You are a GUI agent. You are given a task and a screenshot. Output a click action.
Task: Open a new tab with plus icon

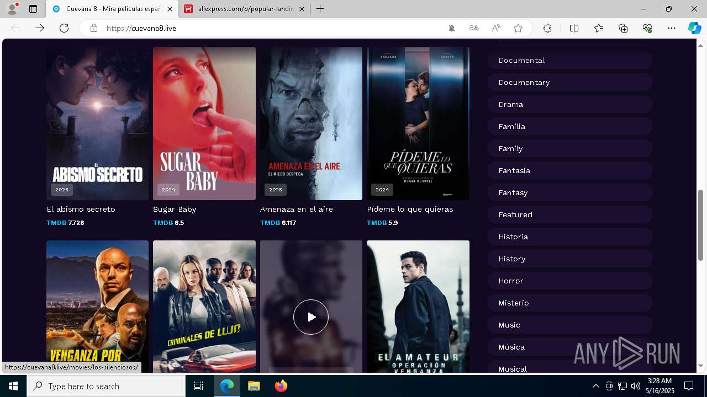tap(320, 9)
